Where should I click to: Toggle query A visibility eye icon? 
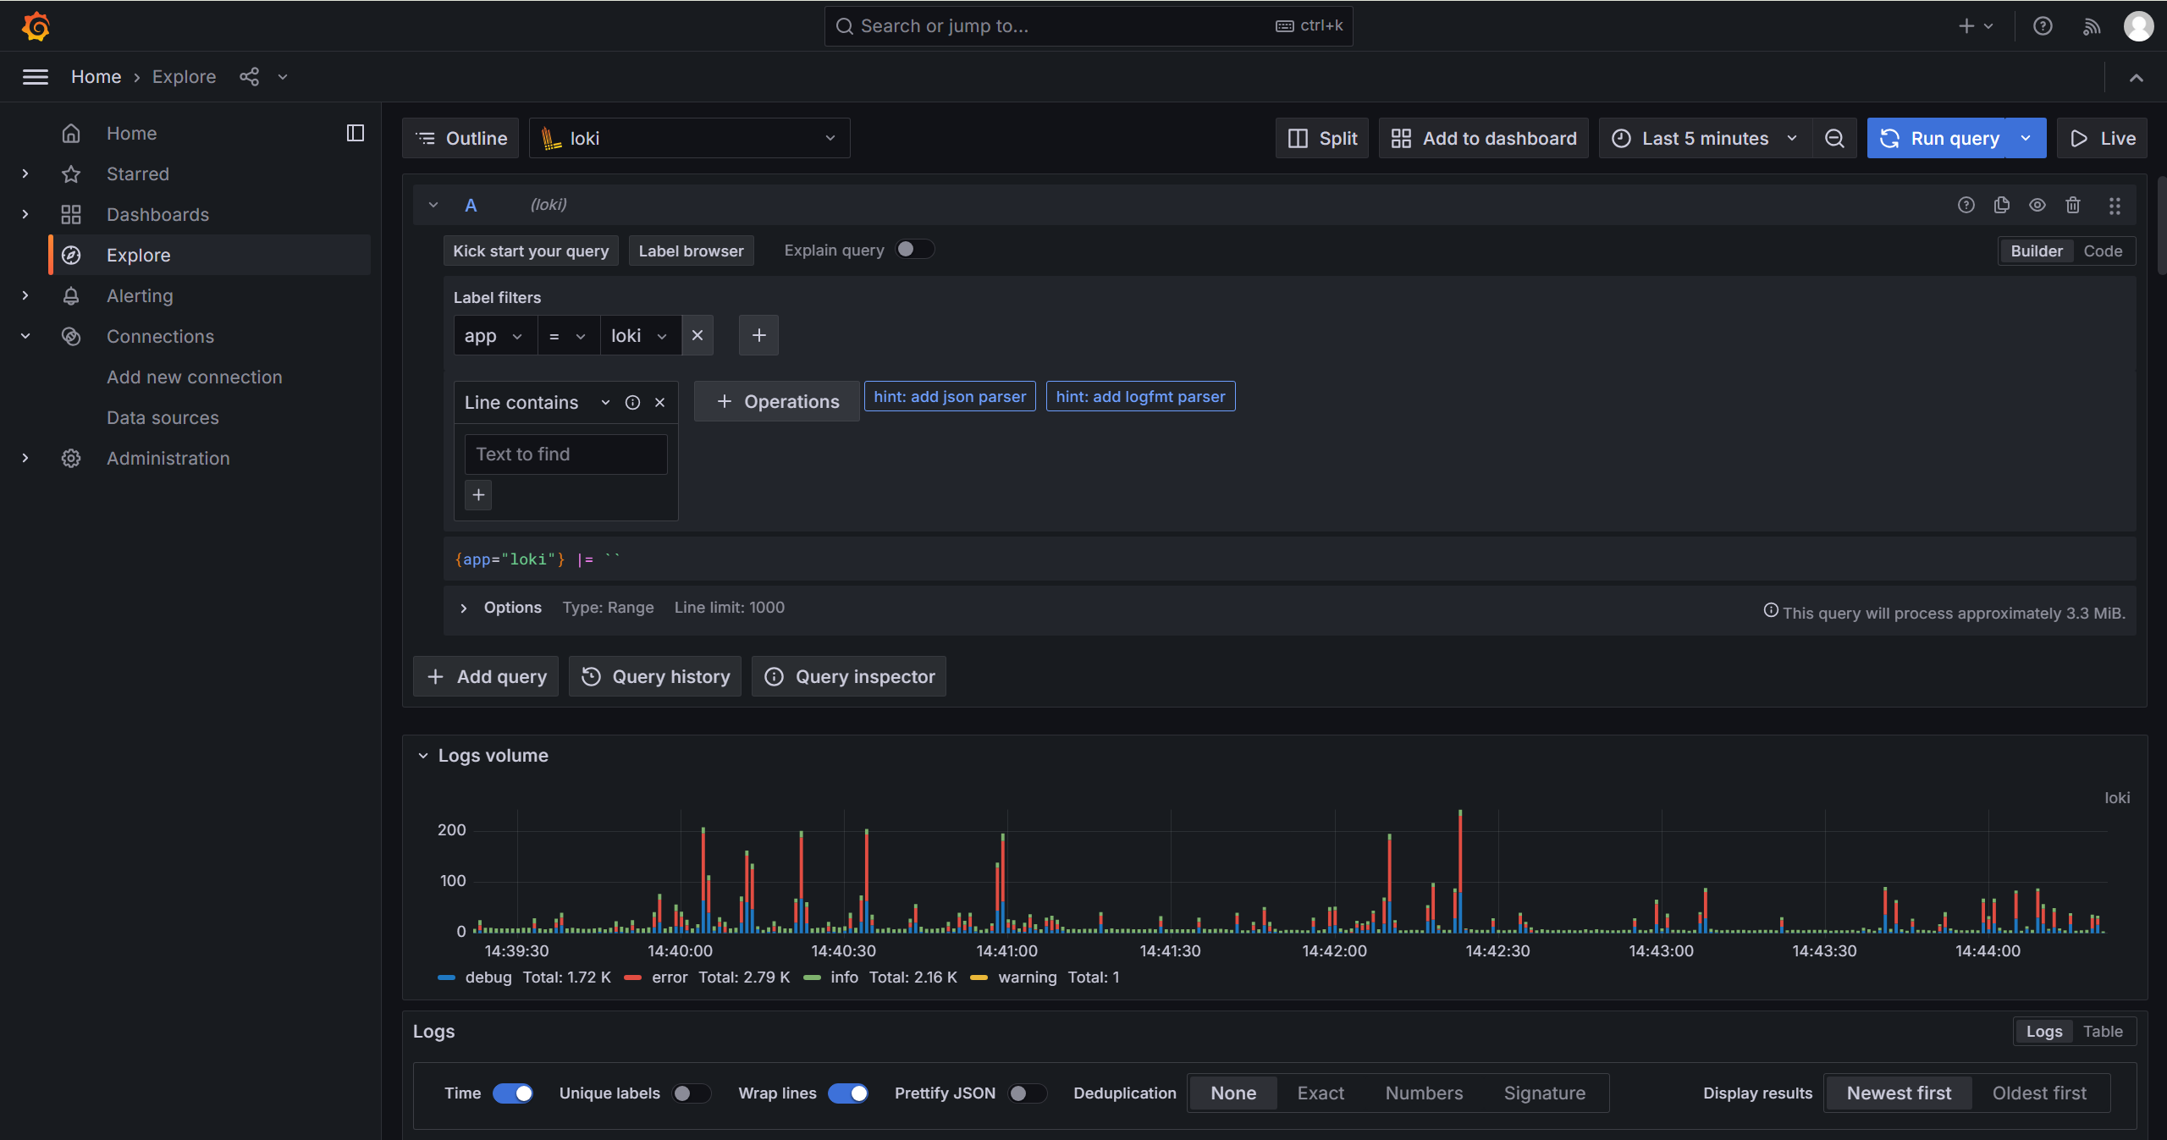[x=2037, y=205]
